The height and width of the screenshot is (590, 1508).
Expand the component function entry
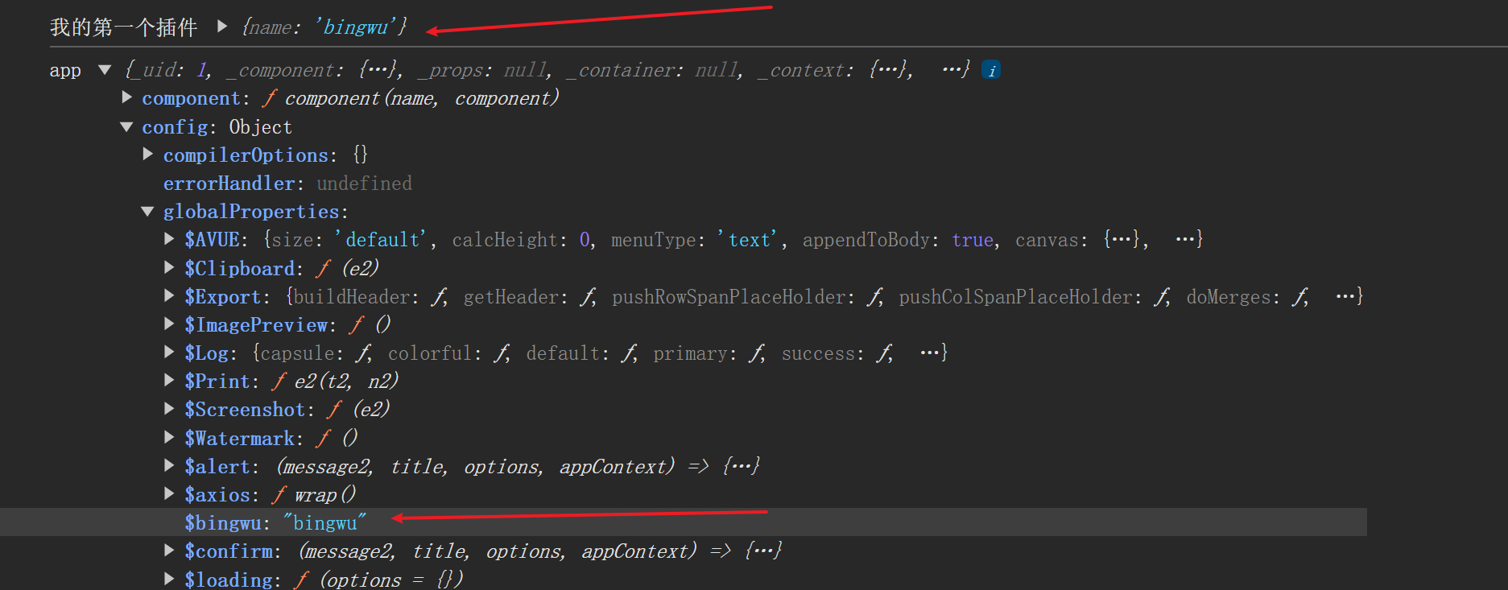[x=127, y=97]
